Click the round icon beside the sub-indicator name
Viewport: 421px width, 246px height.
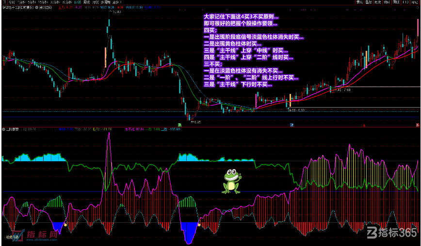click(4, 129)
